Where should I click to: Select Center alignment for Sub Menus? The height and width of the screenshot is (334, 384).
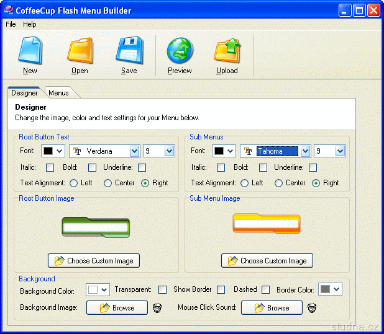point(278,183)
